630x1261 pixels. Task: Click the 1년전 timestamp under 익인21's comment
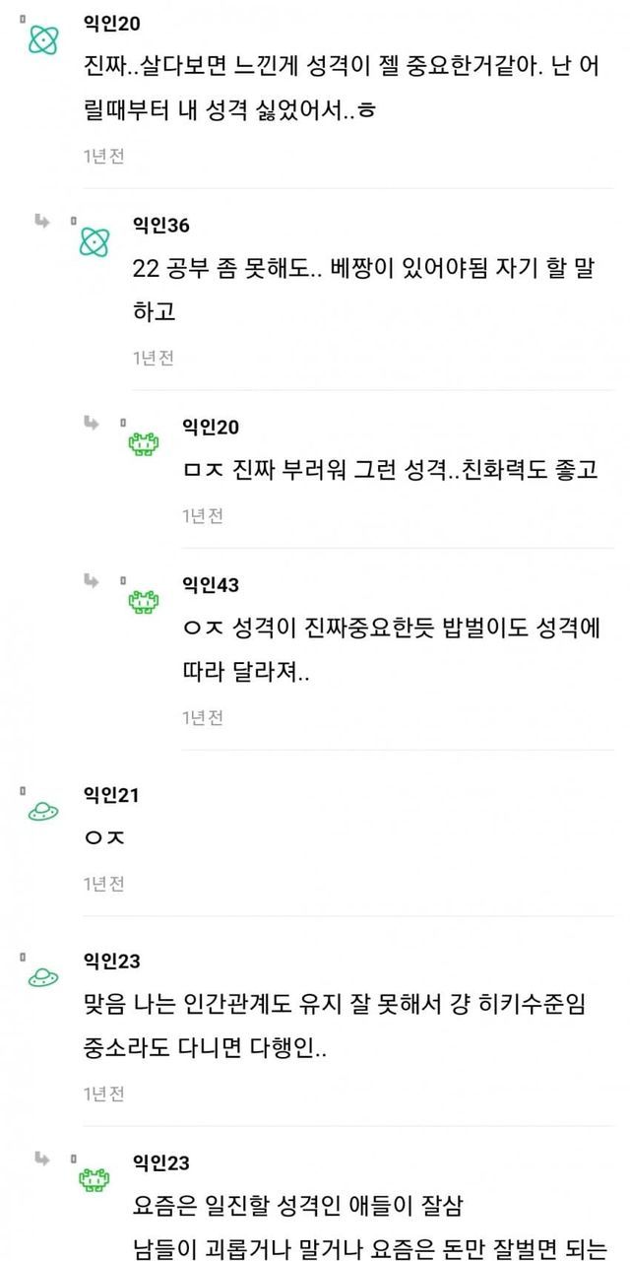(103, 884)
